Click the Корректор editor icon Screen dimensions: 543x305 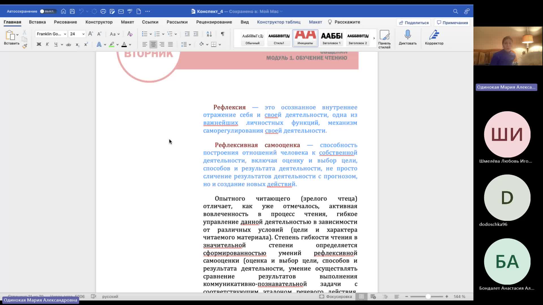(434, 38)
